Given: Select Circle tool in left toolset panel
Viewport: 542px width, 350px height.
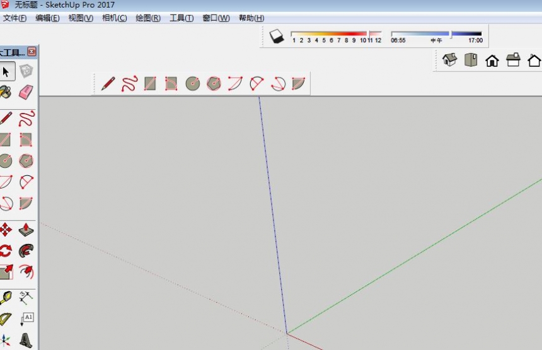Looking at the screenshot, I should click(x=6, y=161).
